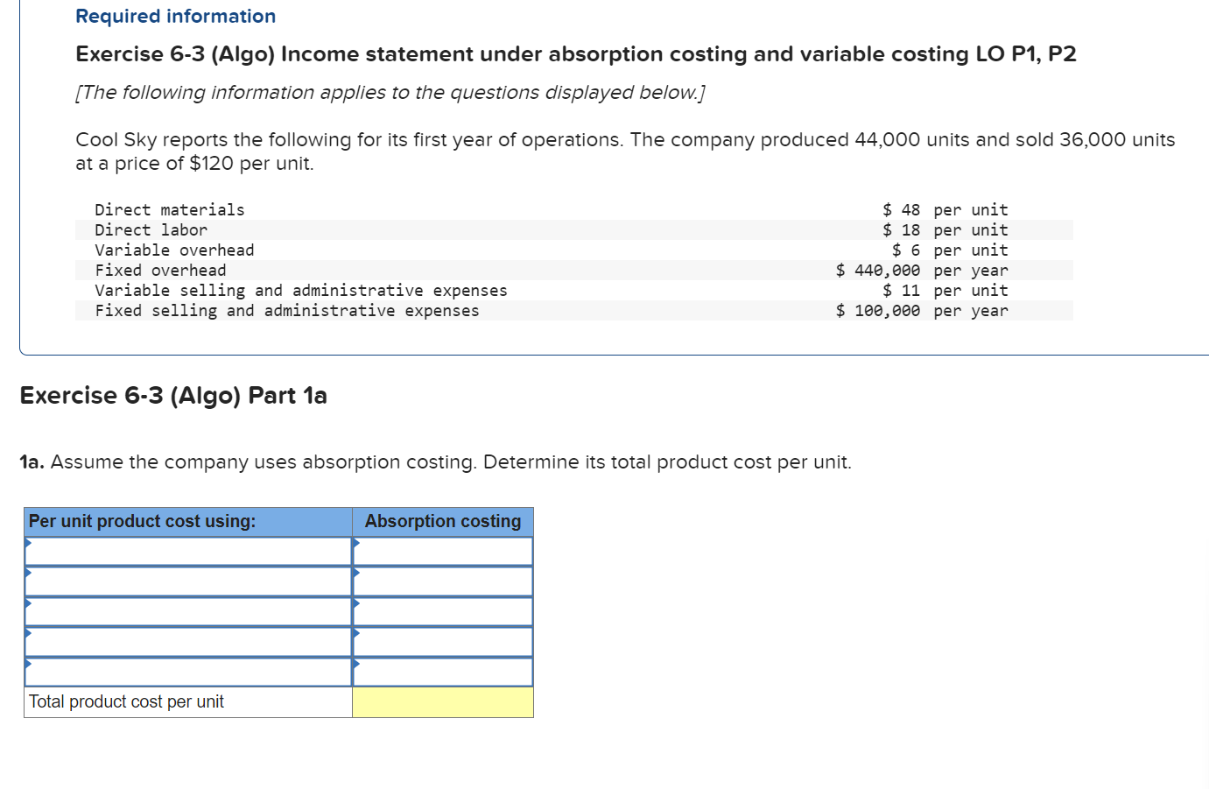Click the 'Required information' heading
The width and height of the screenshot is (1209, 789).
[174, 16]
